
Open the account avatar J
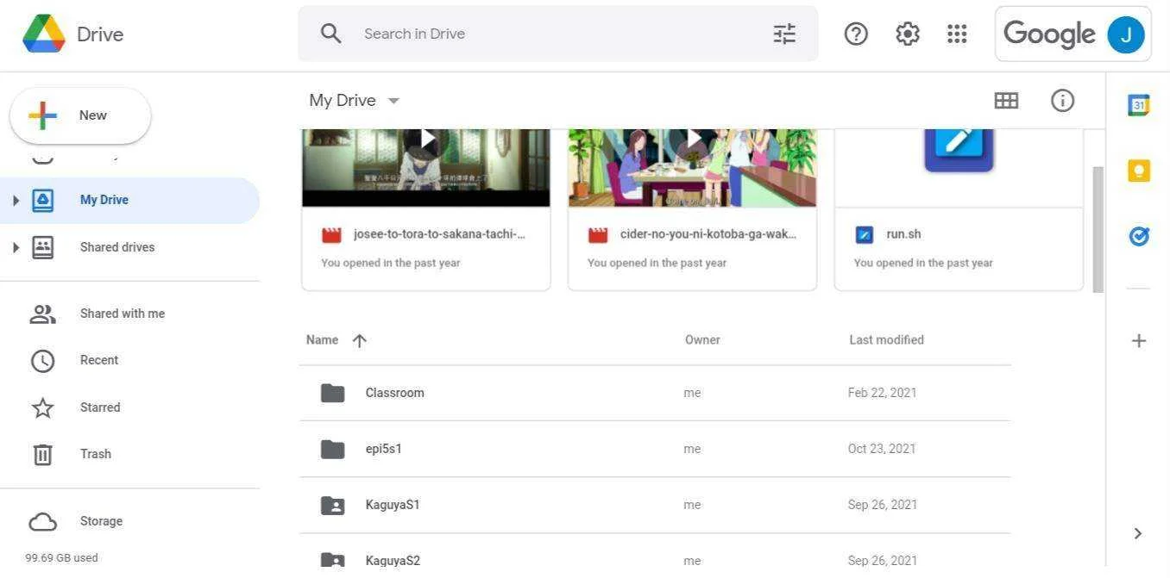tap(1125, 34)
